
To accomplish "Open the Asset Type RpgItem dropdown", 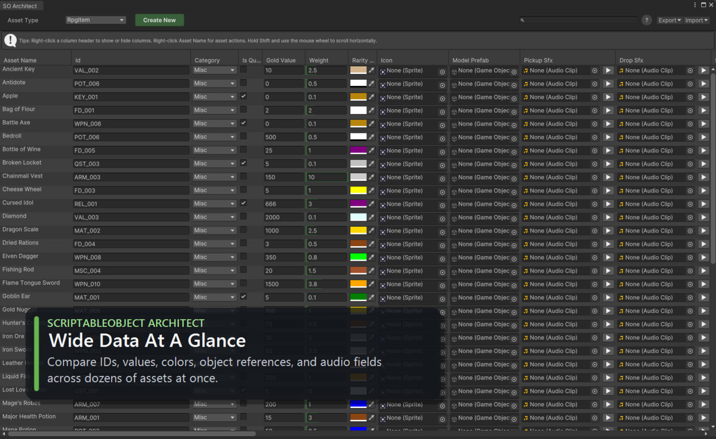I will pos(95,20).
